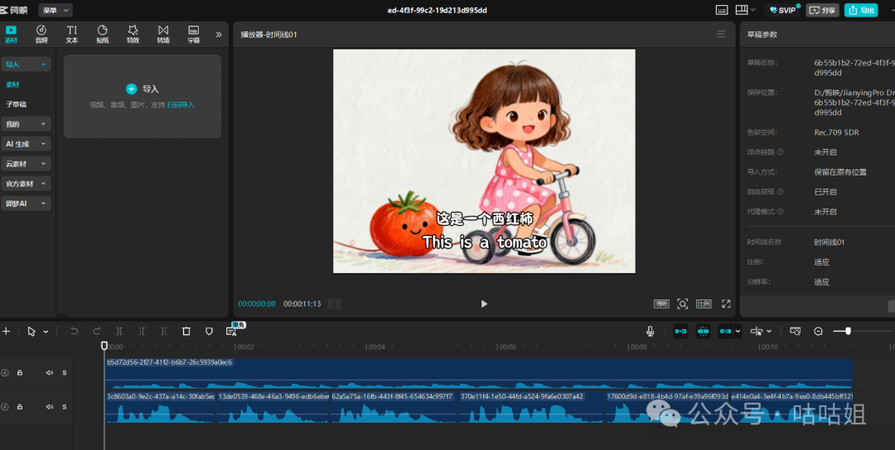Enter fullscreen preview with the expand icon

click(x=726, y=304)
